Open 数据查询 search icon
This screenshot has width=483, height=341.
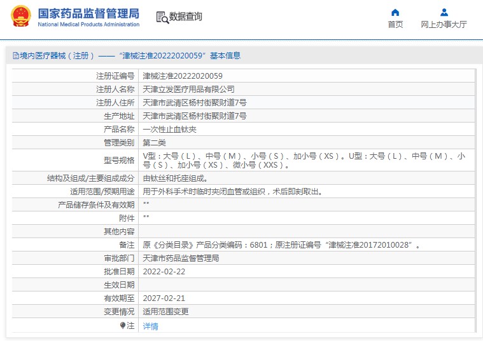click(x=162, y=17)
